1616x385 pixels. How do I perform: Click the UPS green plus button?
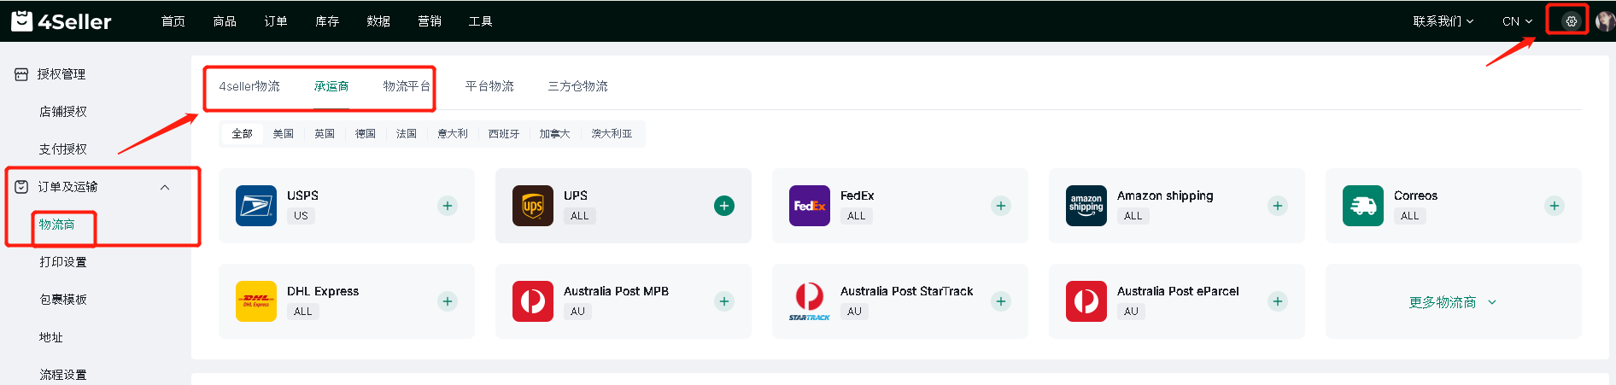pyautogui.click(x=724, y=206)
